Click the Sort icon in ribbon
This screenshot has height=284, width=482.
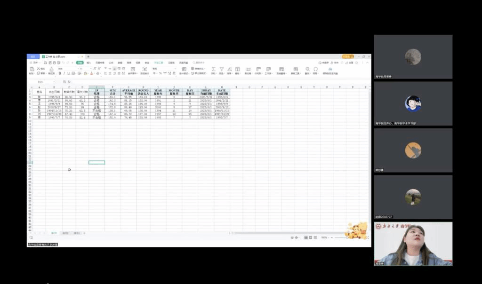pos(230,69)
